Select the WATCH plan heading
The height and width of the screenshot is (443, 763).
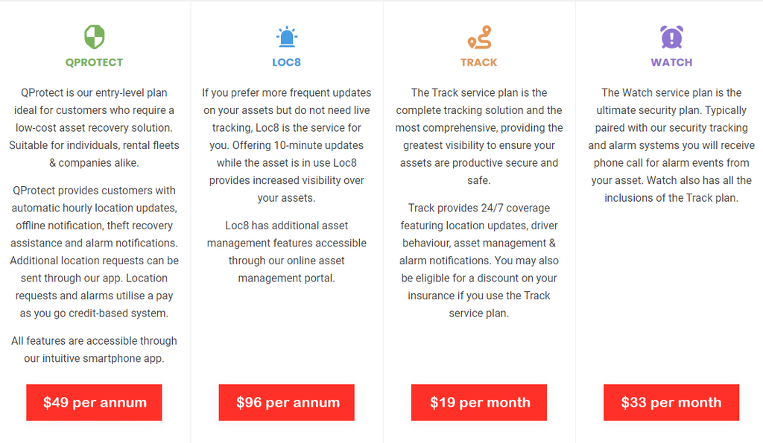[671, 63]
